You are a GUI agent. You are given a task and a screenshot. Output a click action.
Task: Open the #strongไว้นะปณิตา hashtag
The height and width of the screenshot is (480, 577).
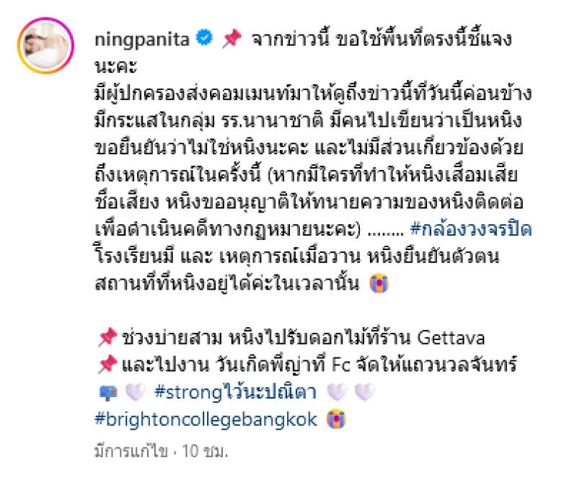[236, 392]
